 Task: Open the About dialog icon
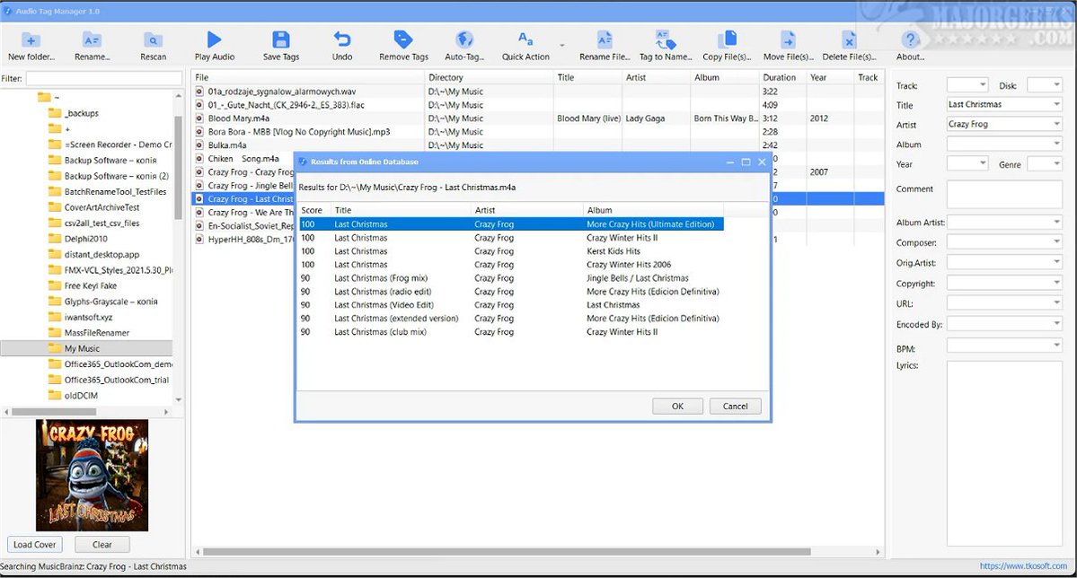(x=910, y=39)
